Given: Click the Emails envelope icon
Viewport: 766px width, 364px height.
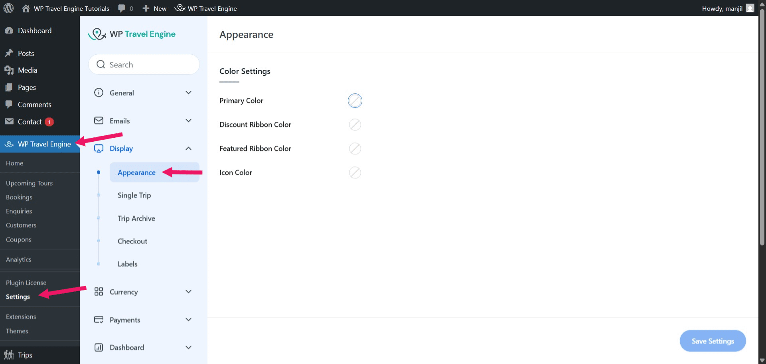Looking at the screenshot, I should pyautogui.click(x=99, y=121).
